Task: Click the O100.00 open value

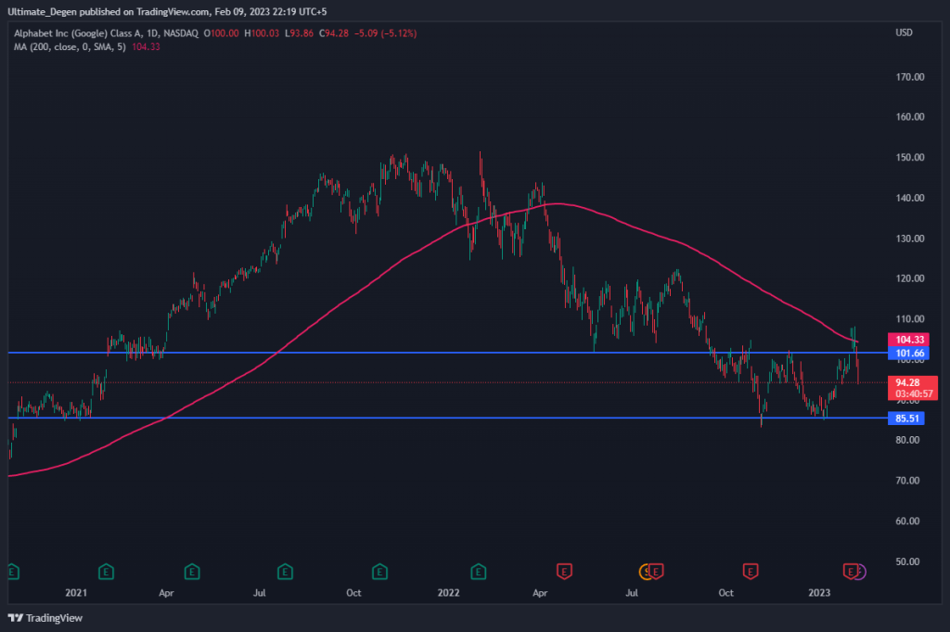Action: pyautogui.click(x=221, y=33)
